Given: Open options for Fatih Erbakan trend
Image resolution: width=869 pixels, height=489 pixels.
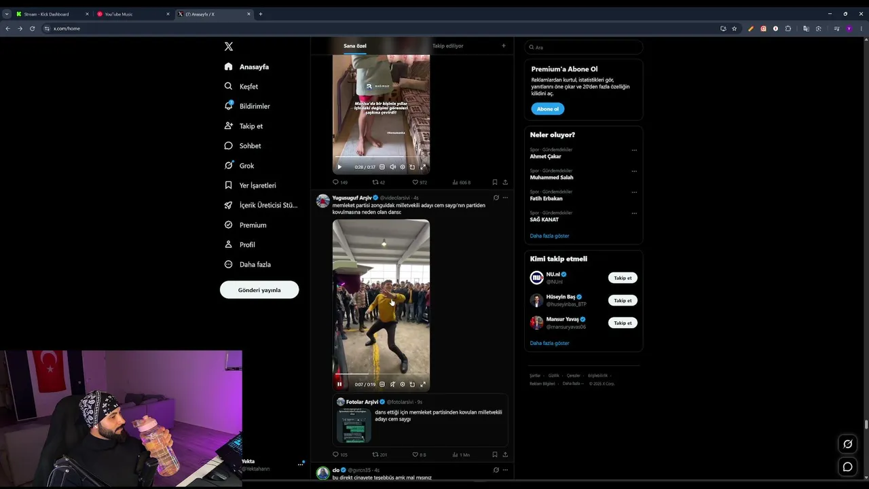Looking at the screenshot, I should 634,192.
